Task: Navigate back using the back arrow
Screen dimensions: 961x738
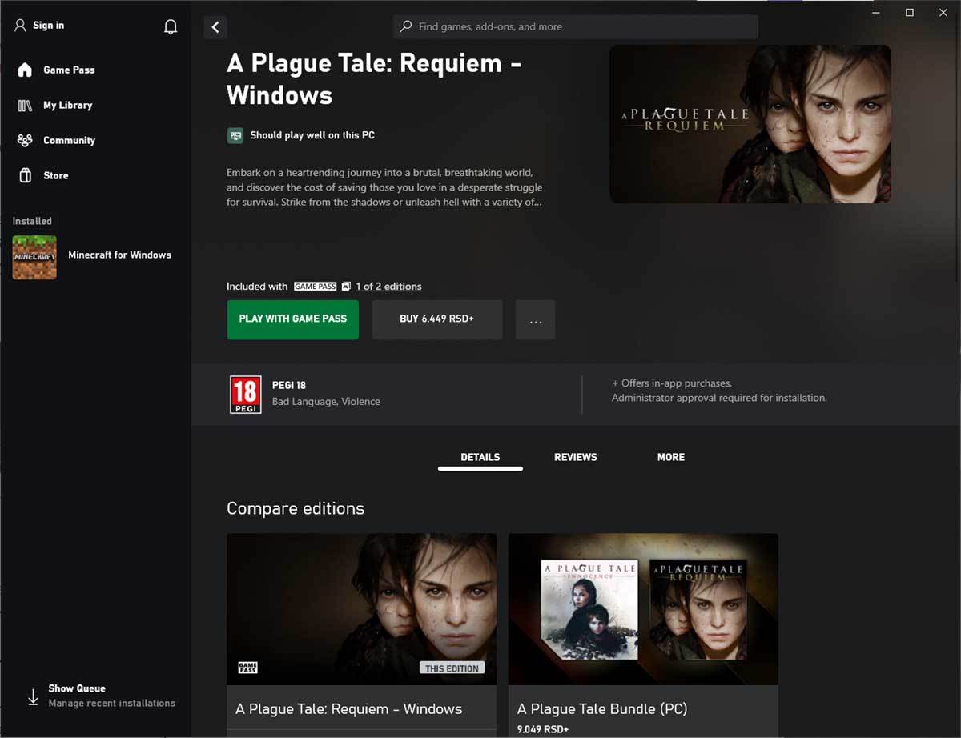Action: point(215,26)
